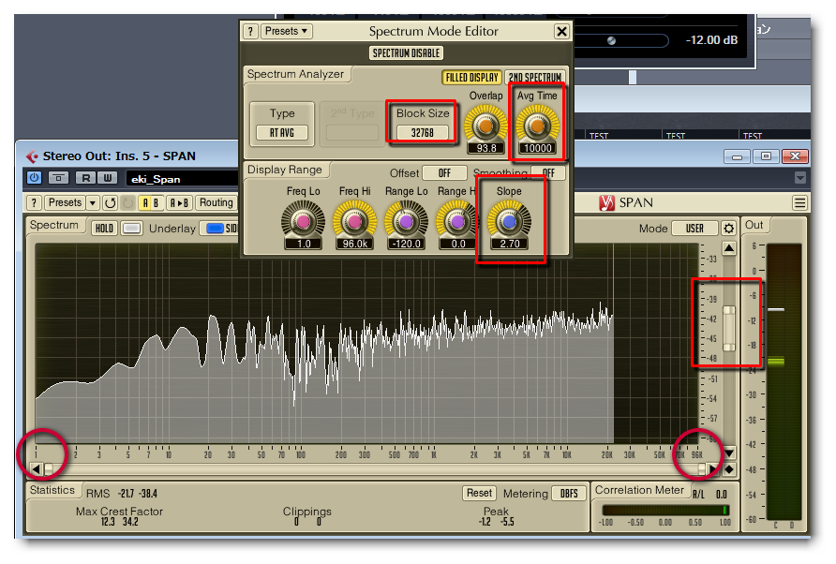Open the SPAN hamburger settings menu
Viewport: 836px width, 564px height.
pyautogui.click(x=799, y=202)
